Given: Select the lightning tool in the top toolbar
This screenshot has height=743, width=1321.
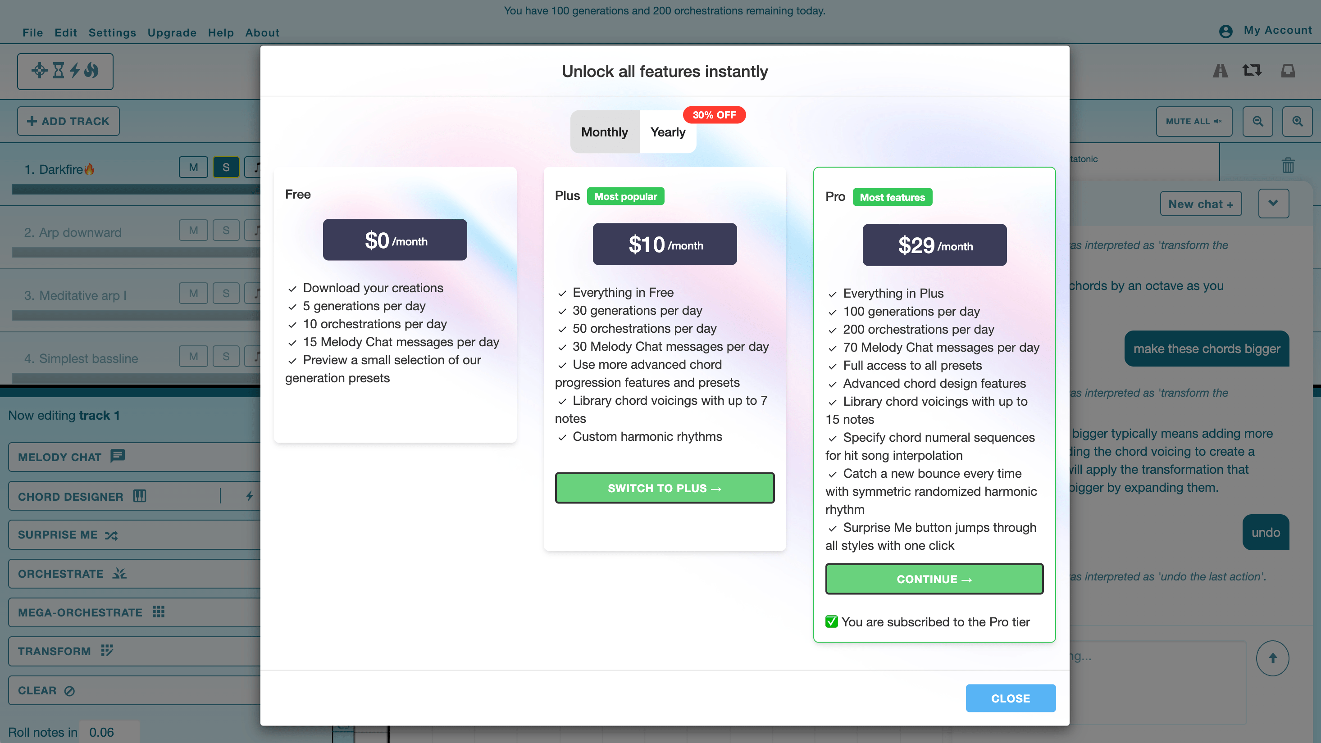Looking at the screenshot, I should [x=74, y=71].
